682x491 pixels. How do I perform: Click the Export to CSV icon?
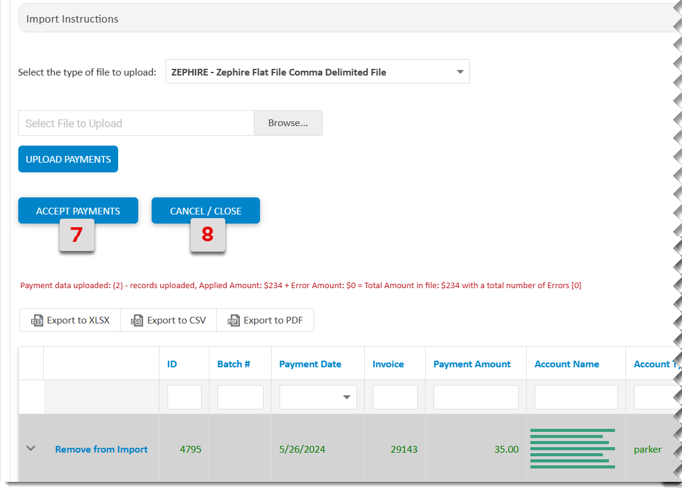(135, 320)
